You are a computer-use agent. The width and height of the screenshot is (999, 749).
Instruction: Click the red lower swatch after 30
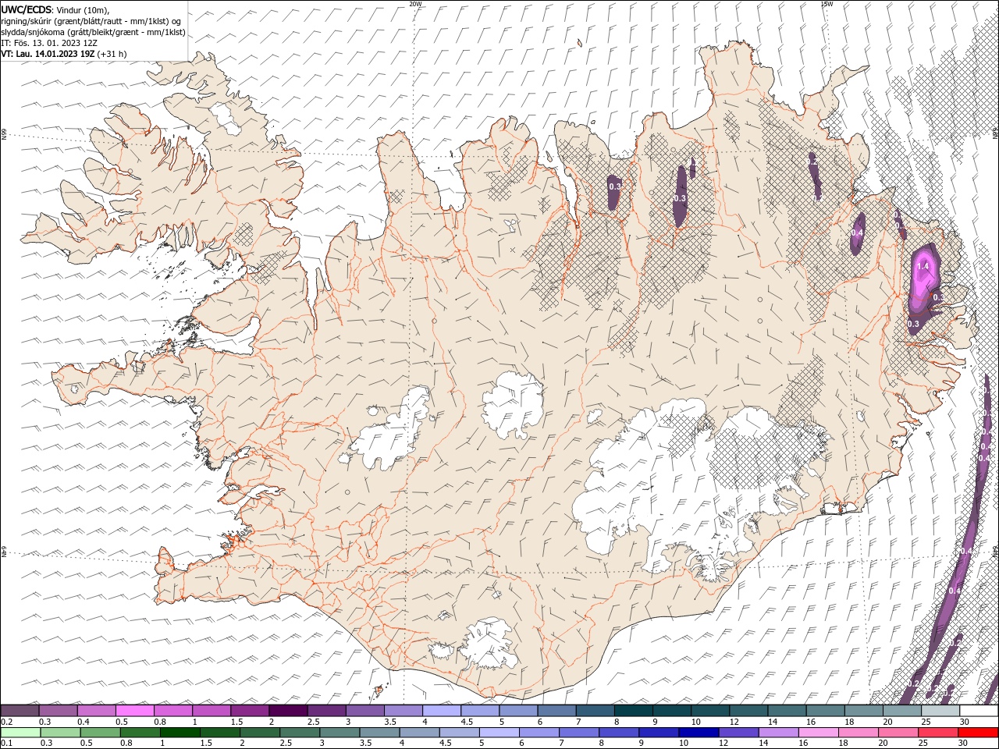[977, 733]
